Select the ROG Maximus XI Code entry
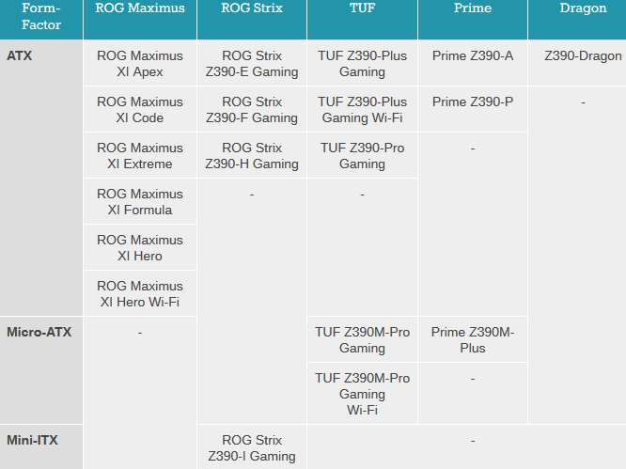This screenshot has height=469, width=626. [140, 109]
